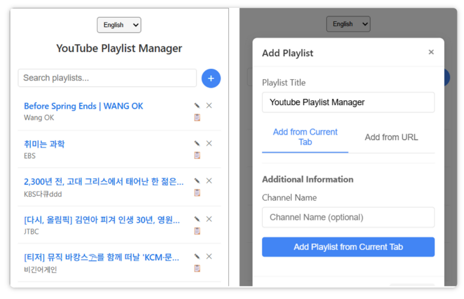Edit the KBS다큐ddd playlist entry
The width and height of the screenshot is (464, 299).
197,181
